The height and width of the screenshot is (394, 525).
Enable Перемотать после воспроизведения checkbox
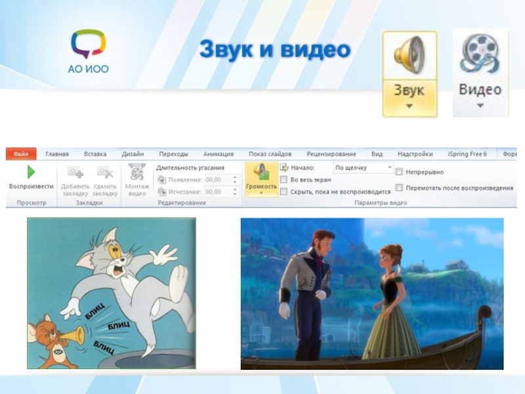(x=399, y=188)
